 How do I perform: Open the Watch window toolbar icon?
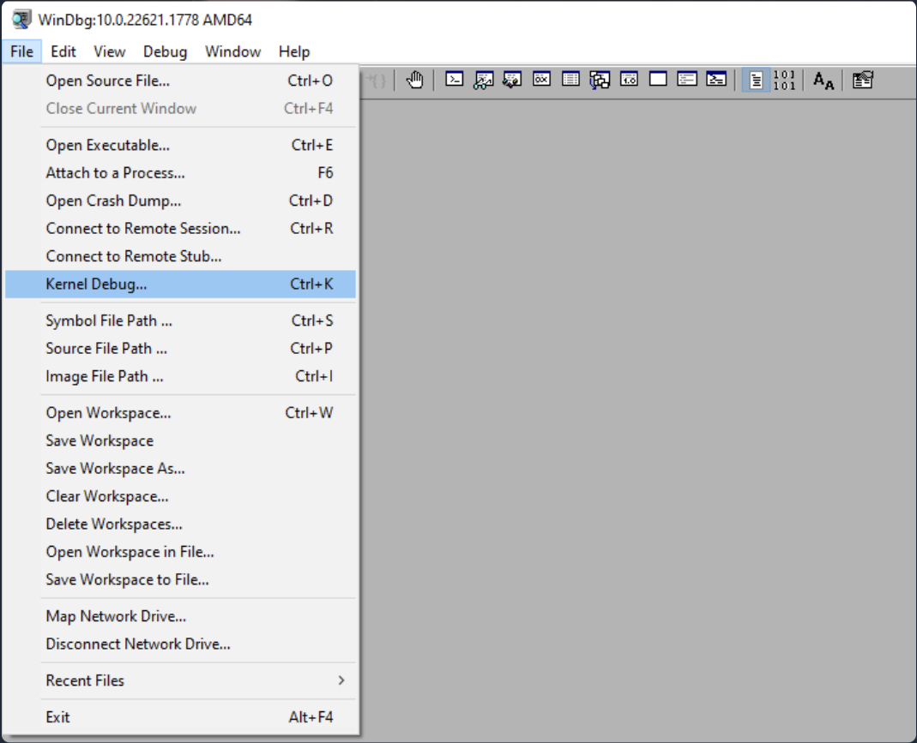[484, 80]
